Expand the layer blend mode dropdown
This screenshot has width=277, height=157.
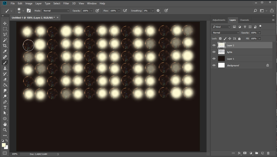pos(226,33)
